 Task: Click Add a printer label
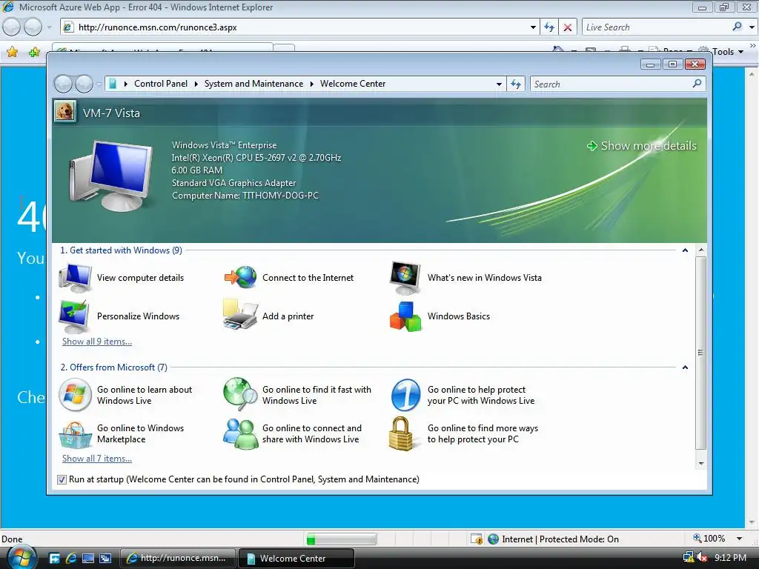pos(288,316)
